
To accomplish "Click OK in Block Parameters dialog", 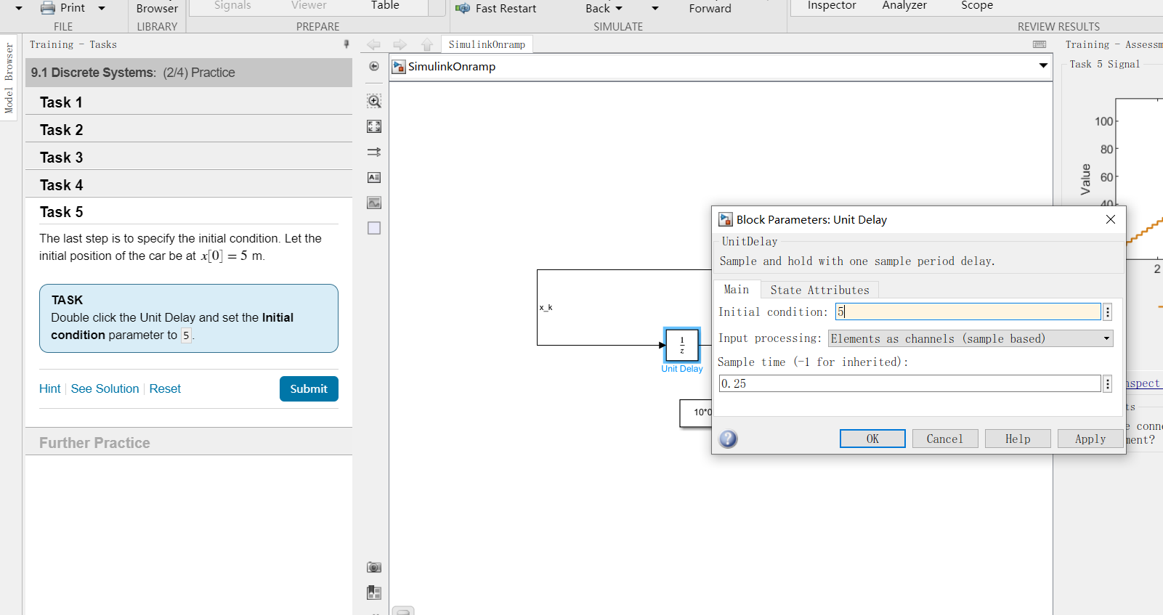I will [872, 439].
